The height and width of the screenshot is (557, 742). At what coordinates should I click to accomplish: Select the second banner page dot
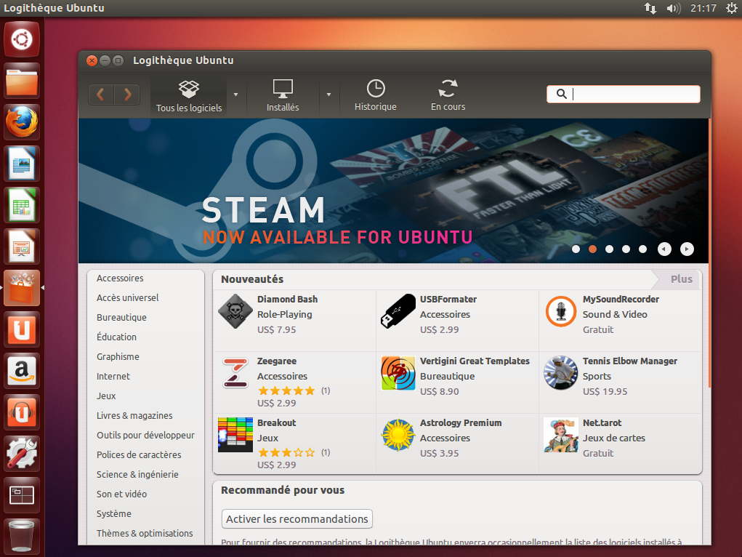point(592,249)
